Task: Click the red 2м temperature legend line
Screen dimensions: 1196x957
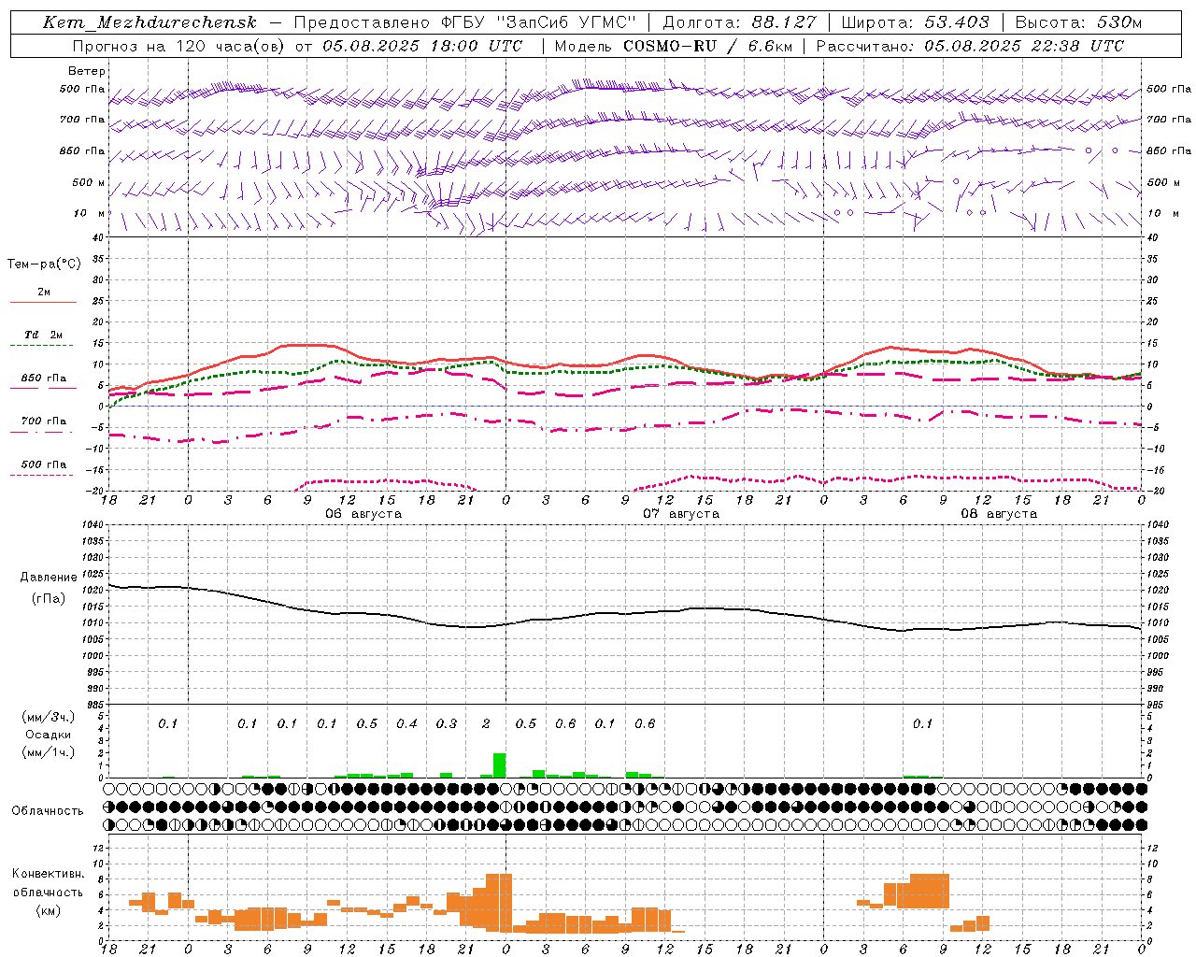Action: 43,302
